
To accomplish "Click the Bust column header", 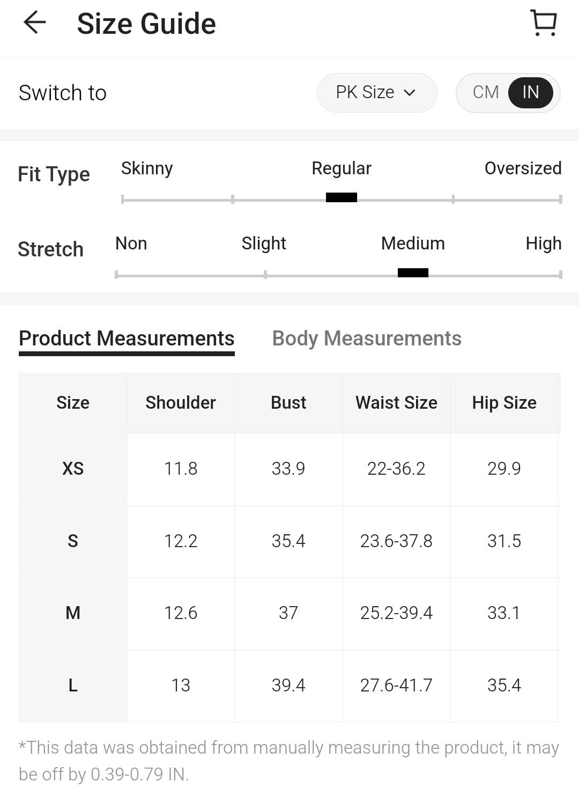I will [x=288, y=403].
